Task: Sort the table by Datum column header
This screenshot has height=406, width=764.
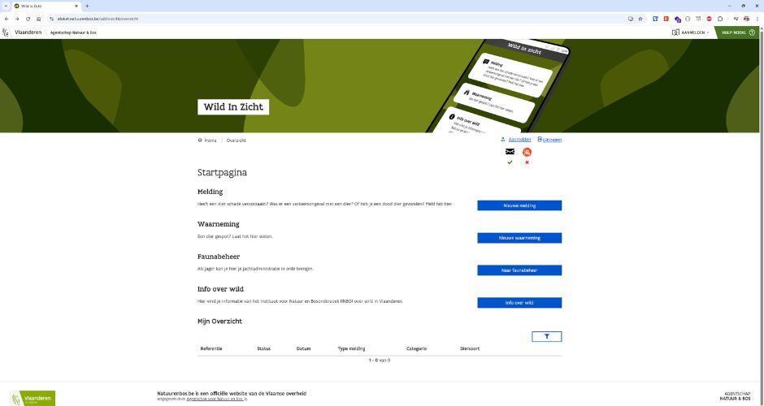Action: (x=304, y=348)
